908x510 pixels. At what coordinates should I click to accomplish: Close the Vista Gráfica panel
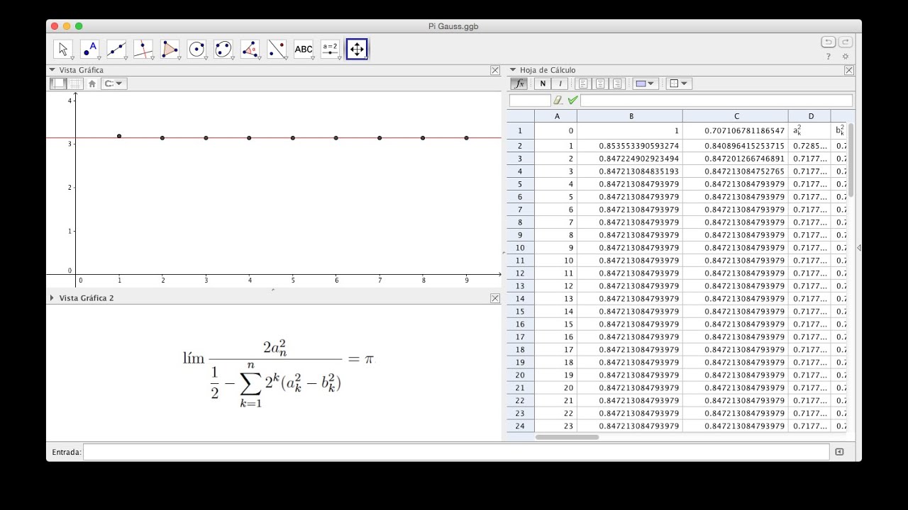(x=495, y=70)
